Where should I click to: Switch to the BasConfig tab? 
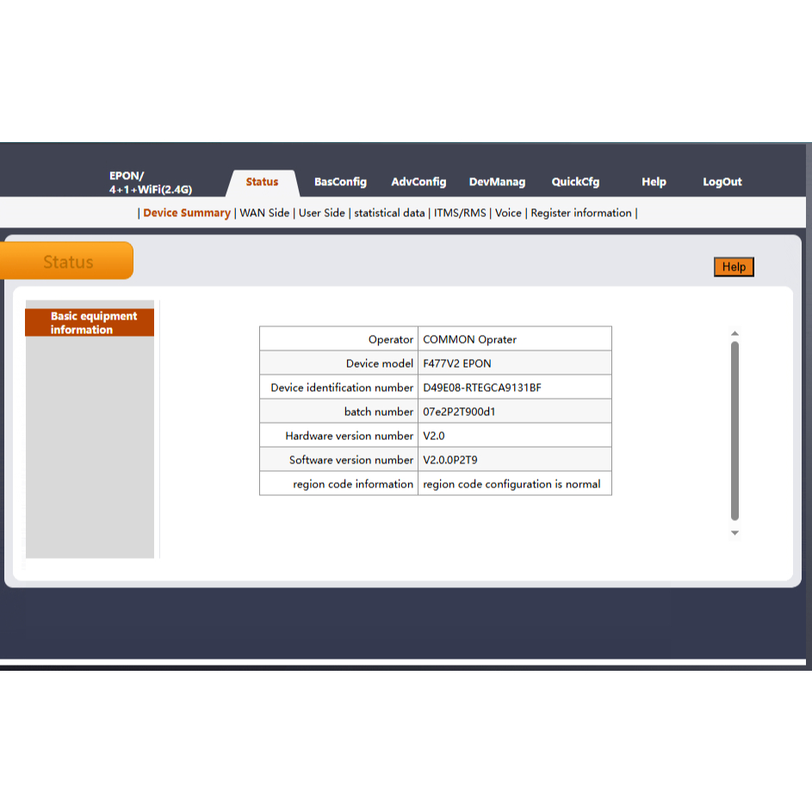pyautogui.click(x=340, y=182)
